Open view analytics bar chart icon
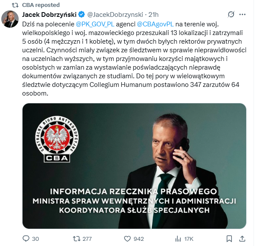The width and height of the screenshot is (257, 246). click(178, 239)
